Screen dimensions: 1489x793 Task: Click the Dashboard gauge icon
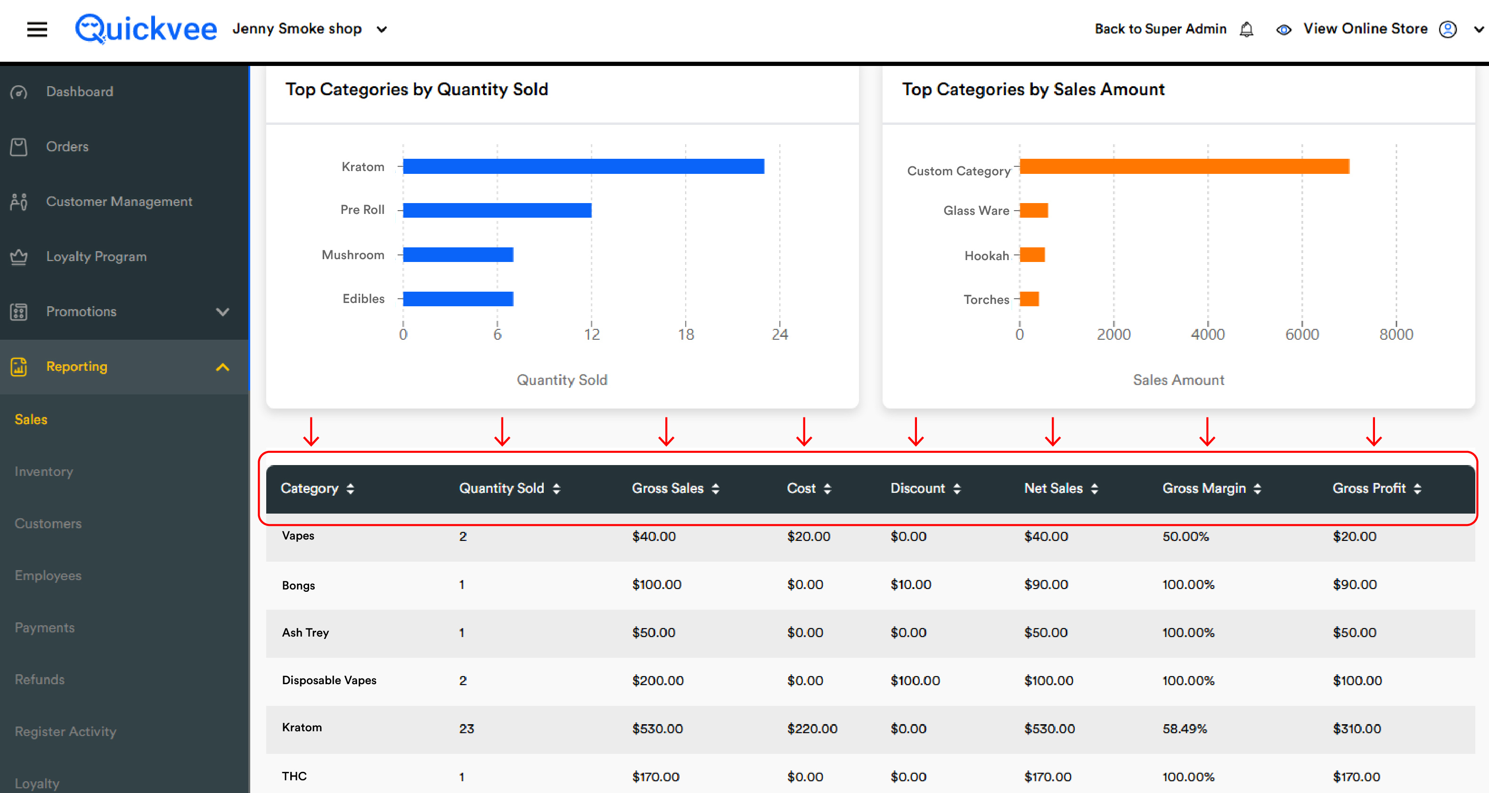[19, 92]
